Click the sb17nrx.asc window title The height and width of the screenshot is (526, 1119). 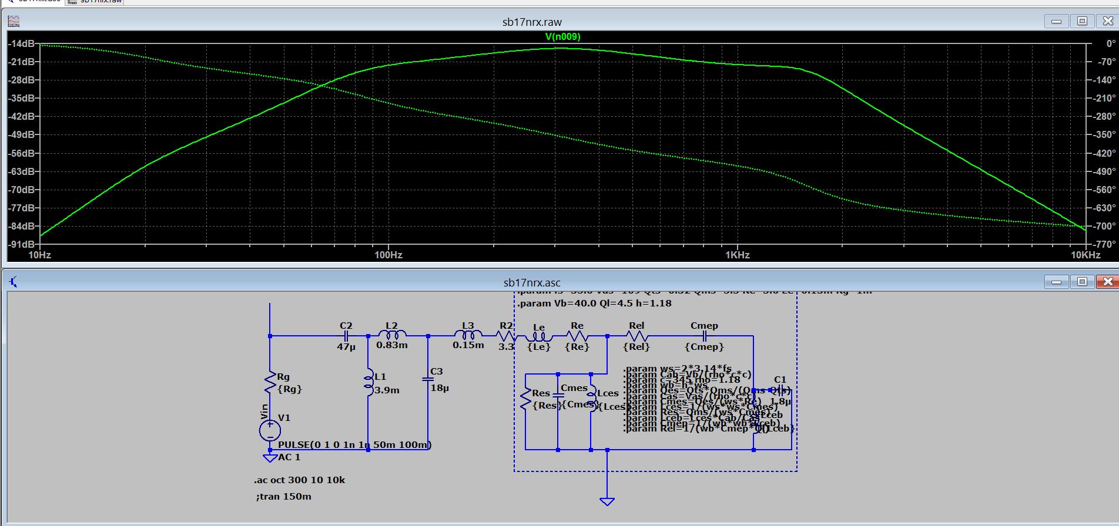click(x=532, y=283)
